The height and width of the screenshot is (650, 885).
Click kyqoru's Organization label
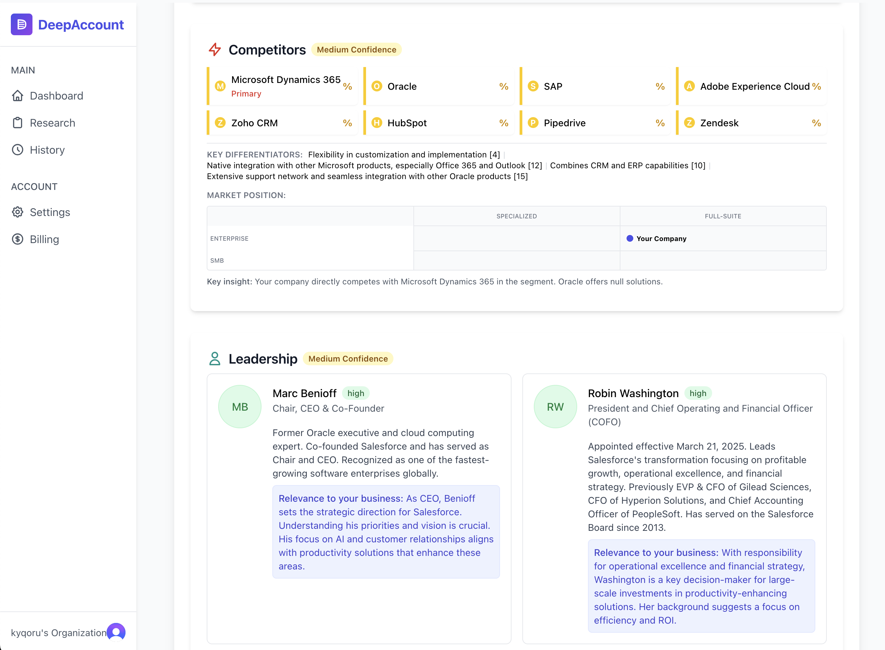click(x=59, y=632)
